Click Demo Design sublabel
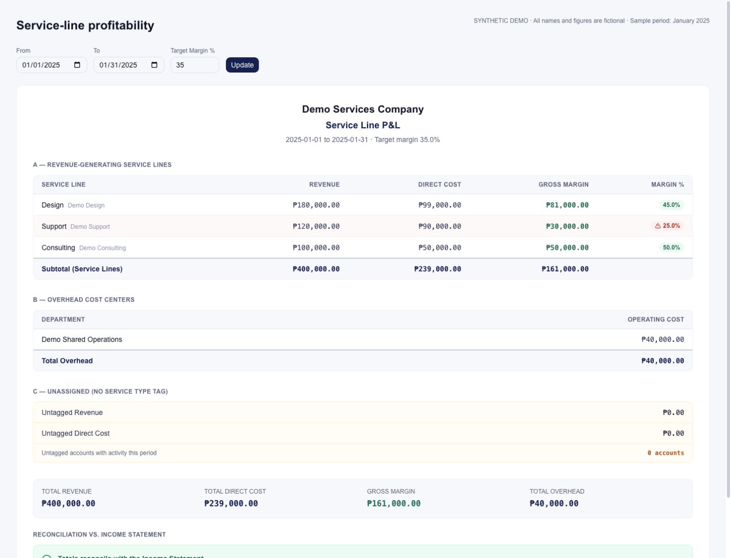This screenshot has width=731, height=558. (86, 205)
